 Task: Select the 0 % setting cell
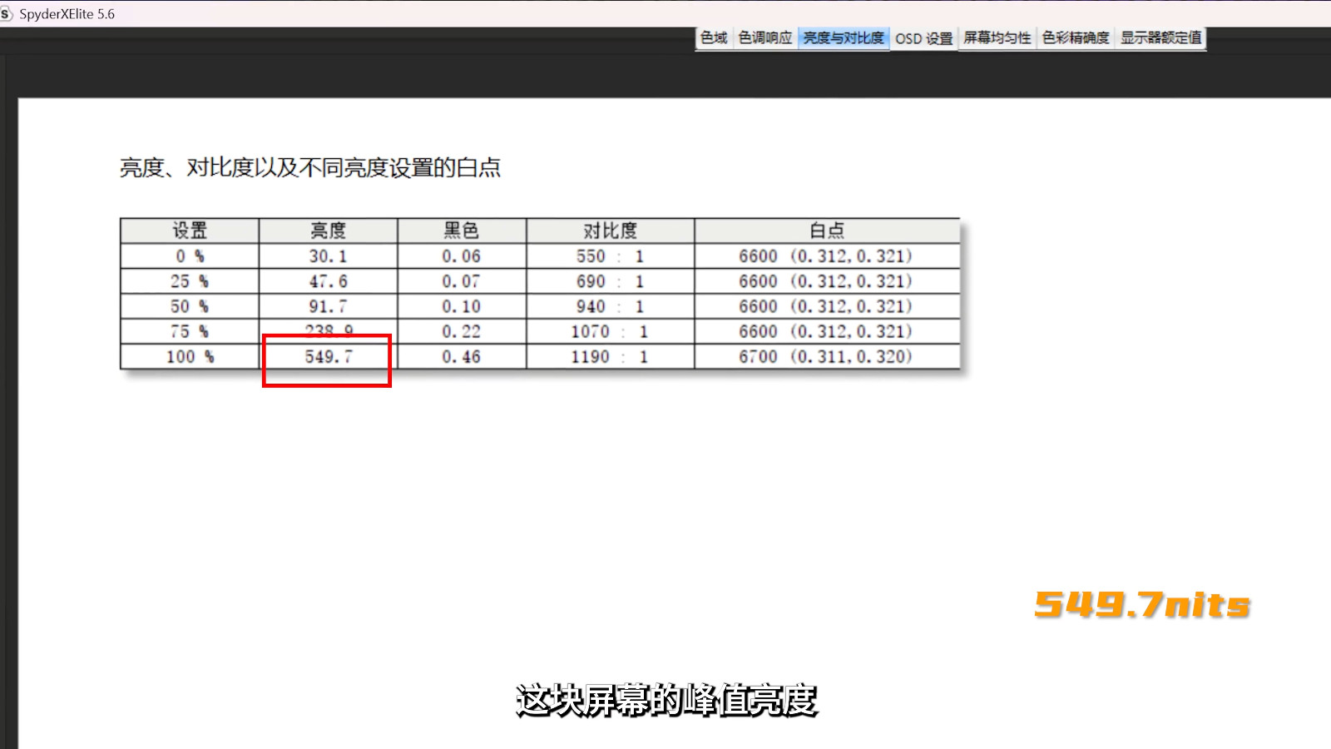(190, 256)
